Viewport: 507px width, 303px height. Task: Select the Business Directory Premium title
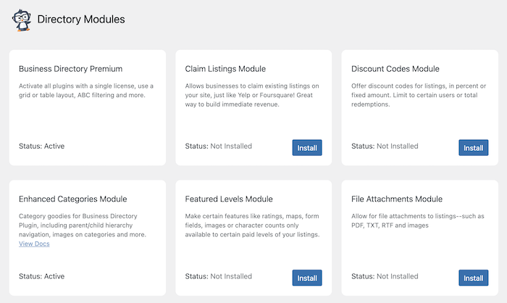tap(70, 69)
